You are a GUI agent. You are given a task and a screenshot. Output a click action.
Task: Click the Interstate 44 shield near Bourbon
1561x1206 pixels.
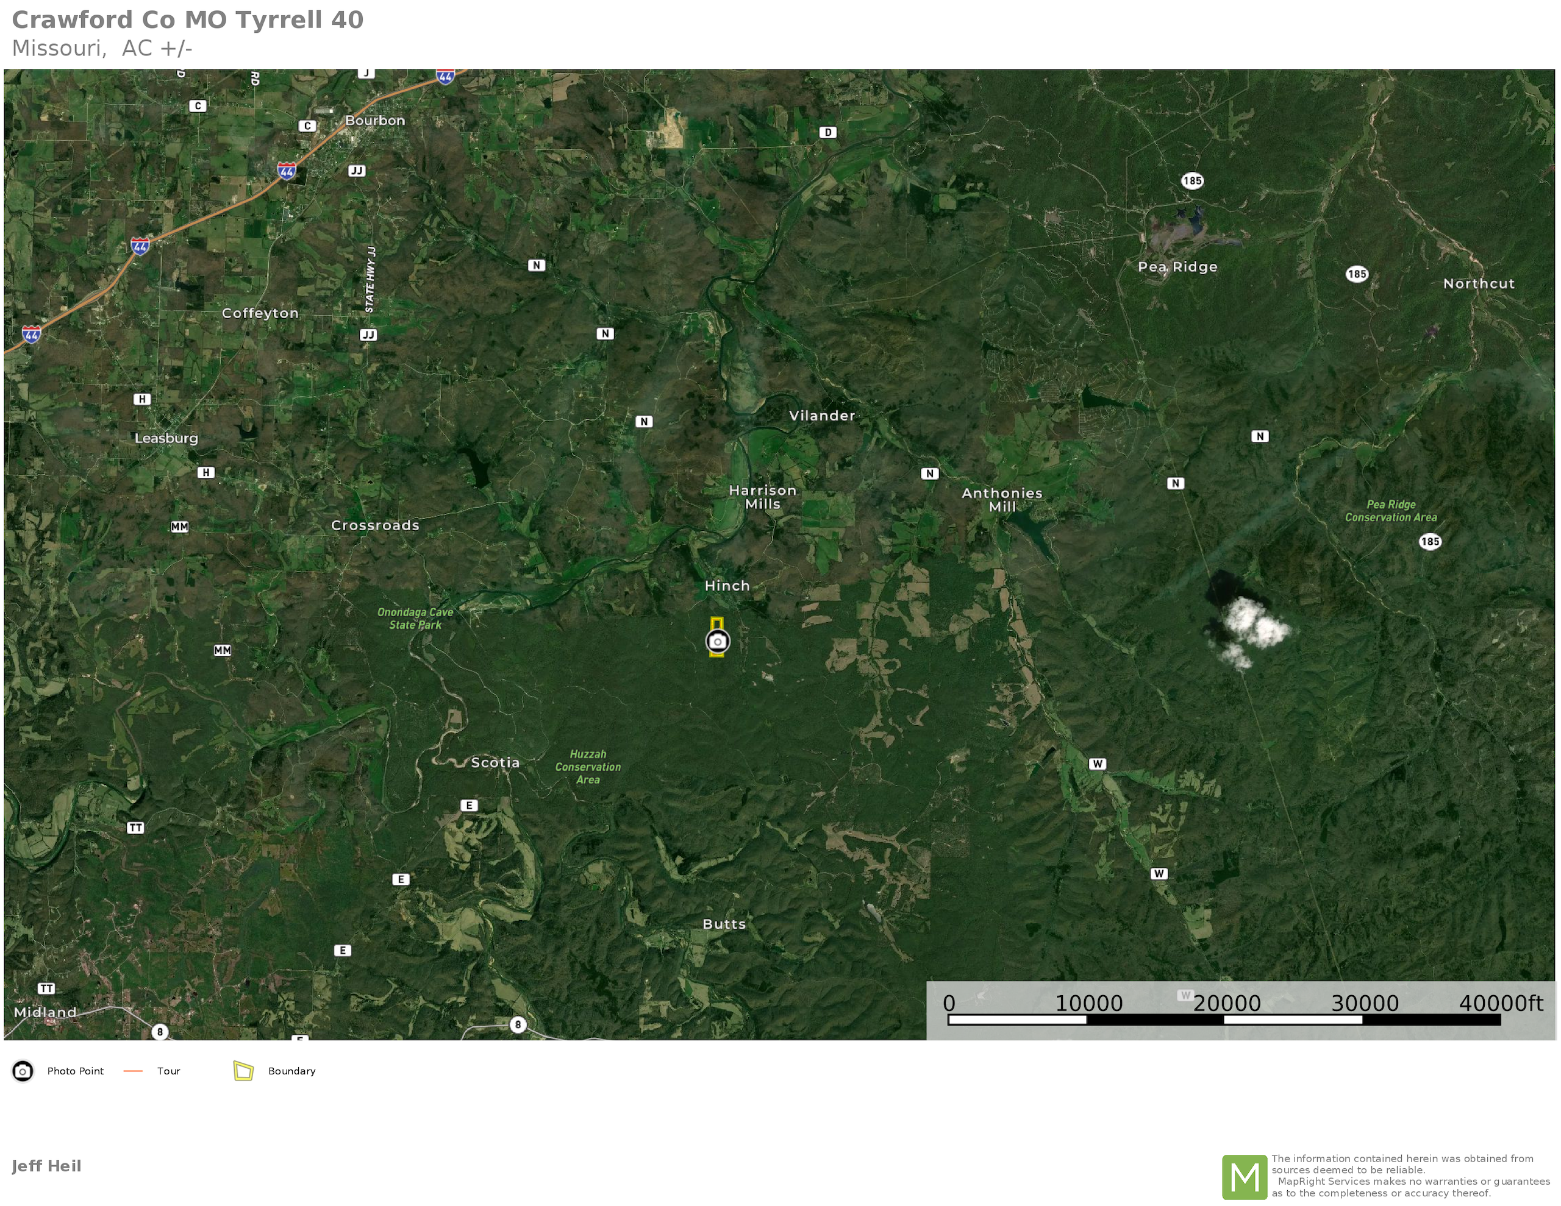click(x=287, y=171)
